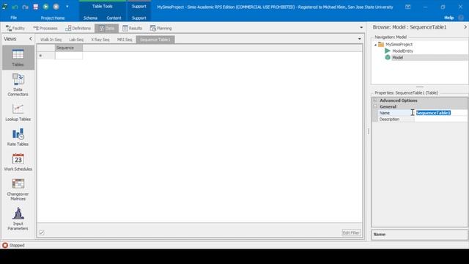Screen dimensions: 469x264
Task: Collapse the General property group
Action: coord(375,106)
